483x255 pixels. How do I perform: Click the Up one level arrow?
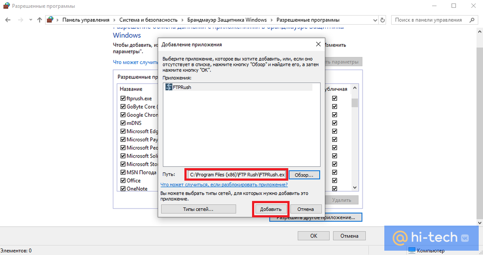(x=39, y=20)
